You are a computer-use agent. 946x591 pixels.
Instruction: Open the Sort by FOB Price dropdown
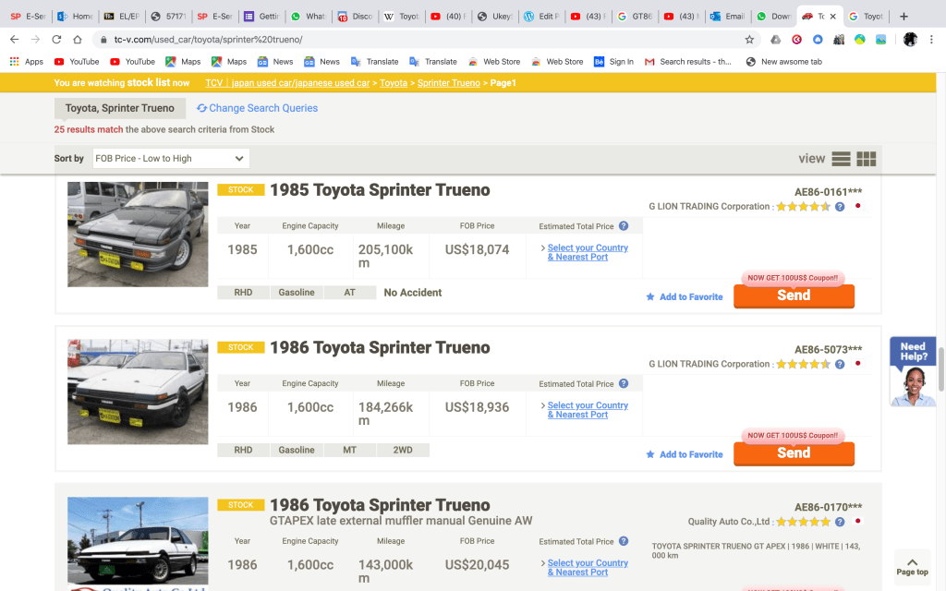pos(171,159)
